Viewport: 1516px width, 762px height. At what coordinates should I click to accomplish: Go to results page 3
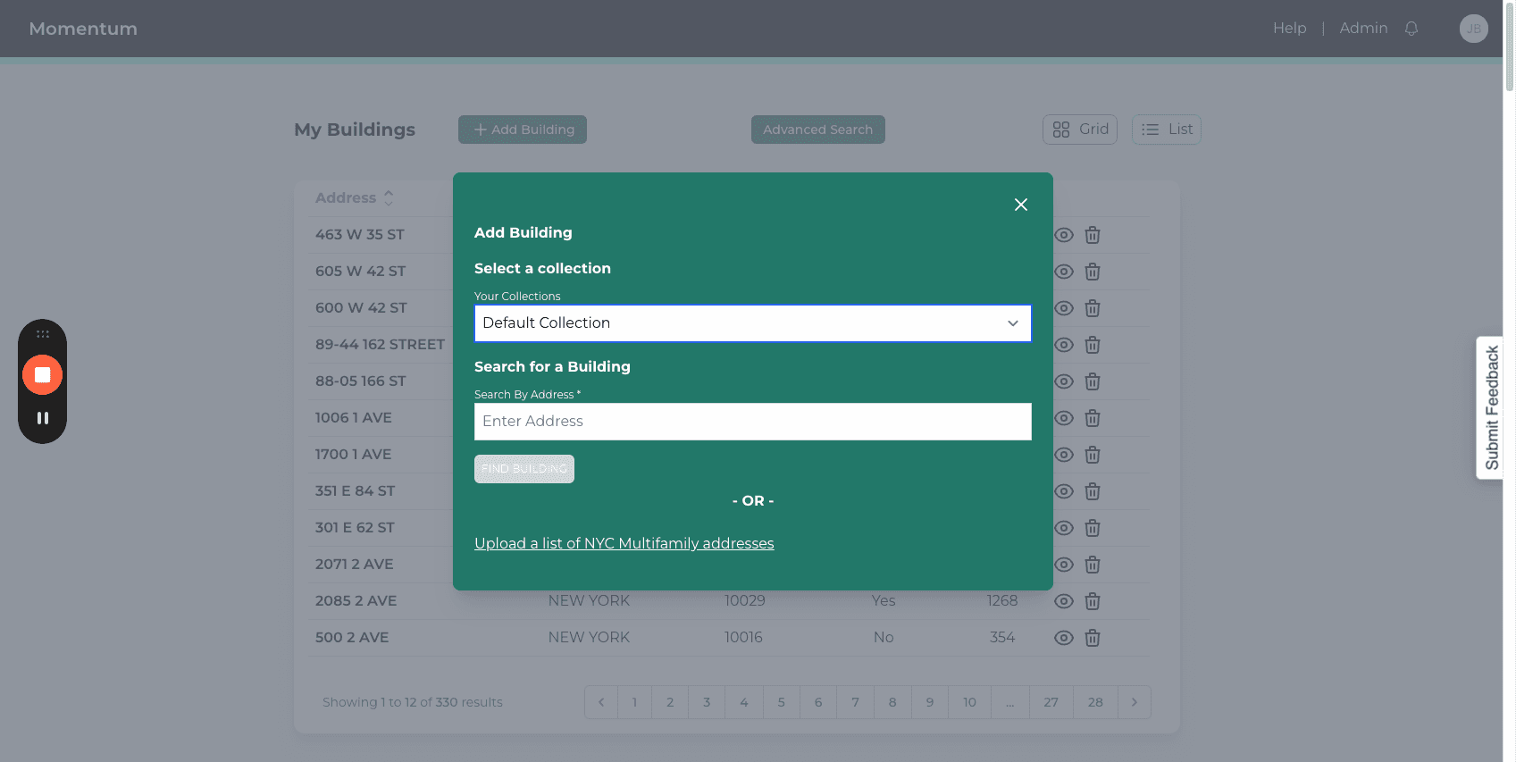point(707,702)
